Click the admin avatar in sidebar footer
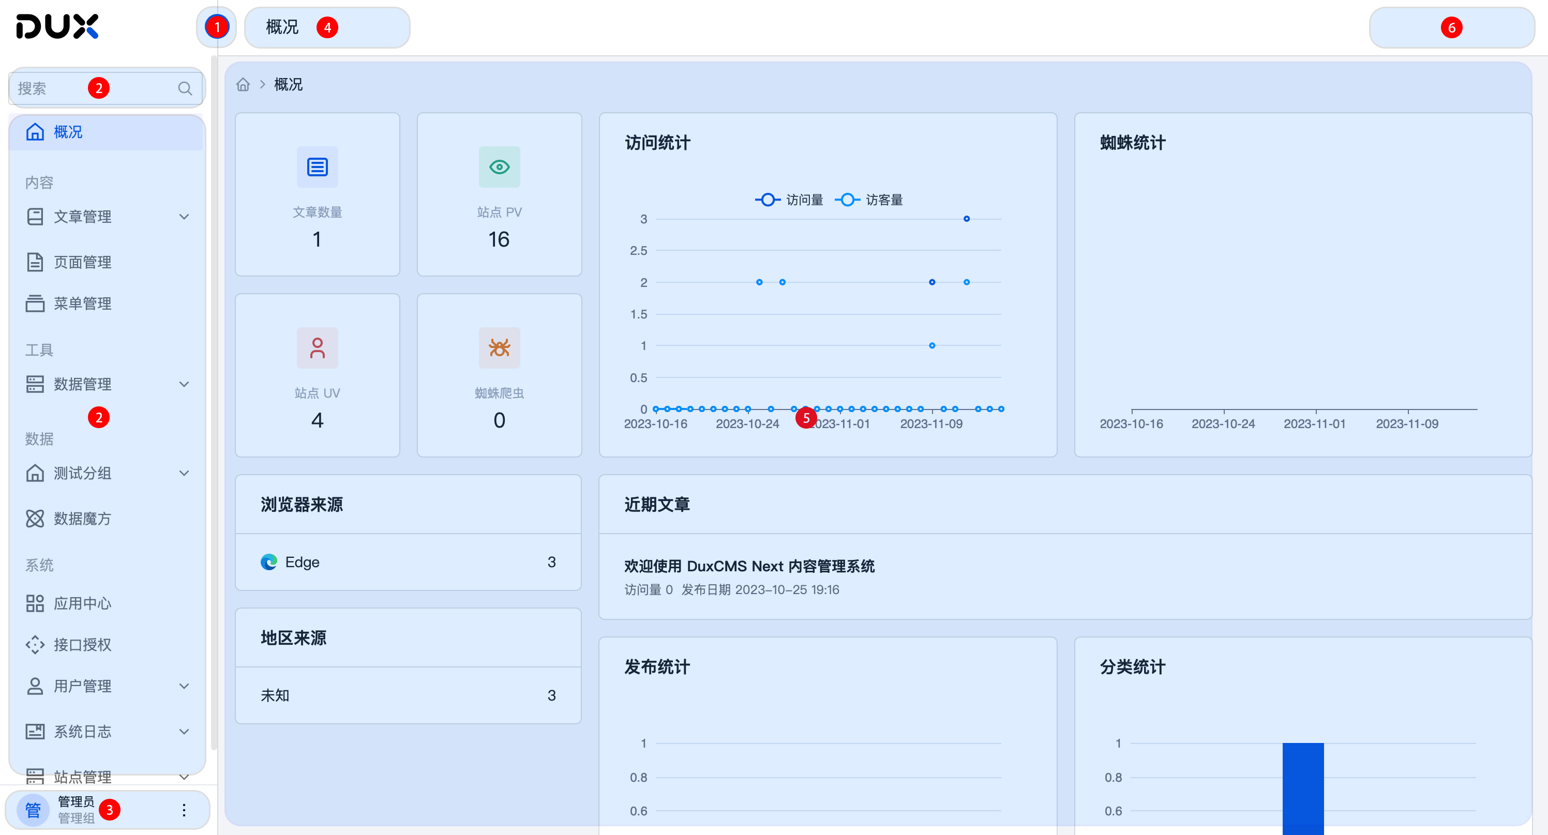This screenshot has height=835, width=1548. coord(33,810)
